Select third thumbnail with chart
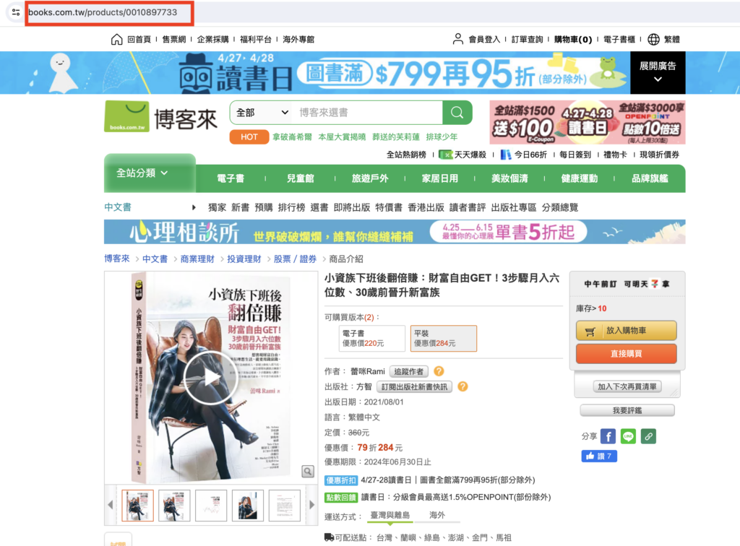 point(211,505)
